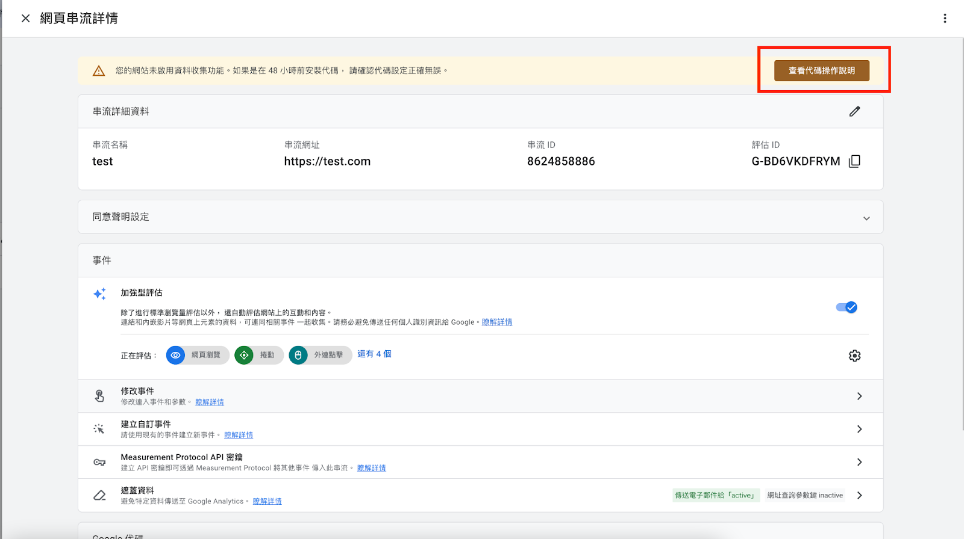This screenshot has width=964, height=539.
Task: Click the API key icon
Action: [x=99, y=462]
